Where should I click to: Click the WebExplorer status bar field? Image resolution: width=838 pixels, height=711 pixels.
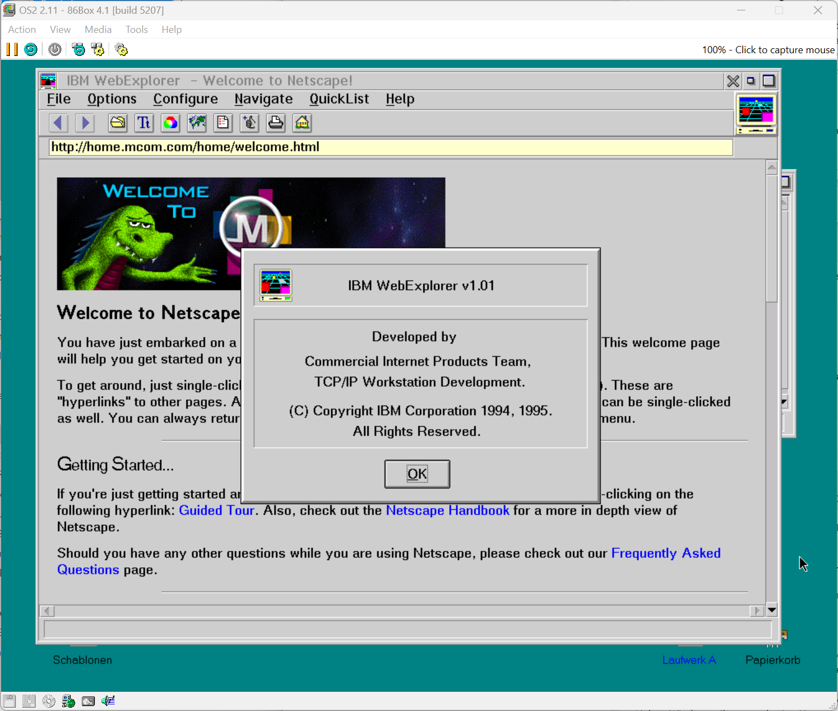(407, 629)
